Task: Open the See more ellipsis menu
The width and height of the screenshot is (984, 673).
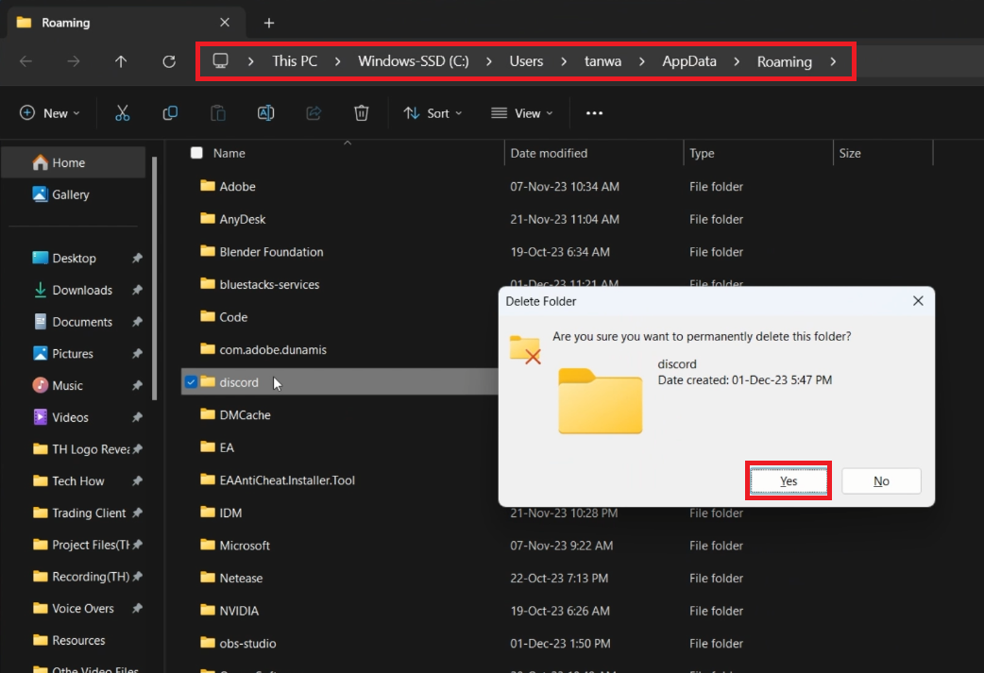Action: [x=594, y=113]
